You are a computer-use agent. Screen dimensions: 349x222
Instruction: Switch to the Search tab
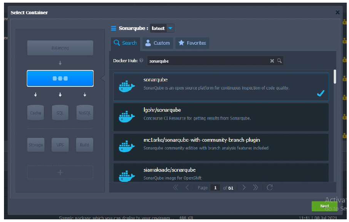coord(125,43)
